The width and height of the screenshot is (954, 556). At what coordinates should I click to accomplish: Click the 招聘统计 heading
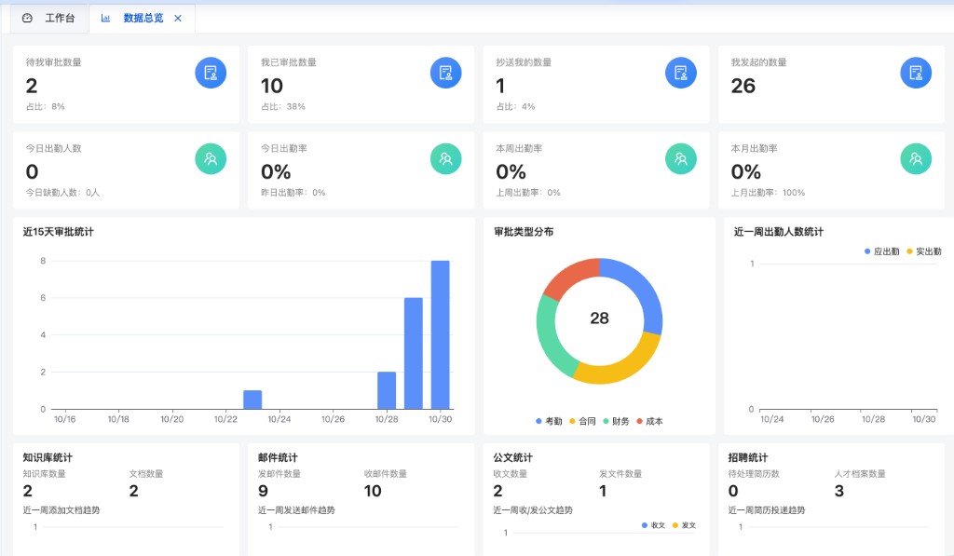748,457
